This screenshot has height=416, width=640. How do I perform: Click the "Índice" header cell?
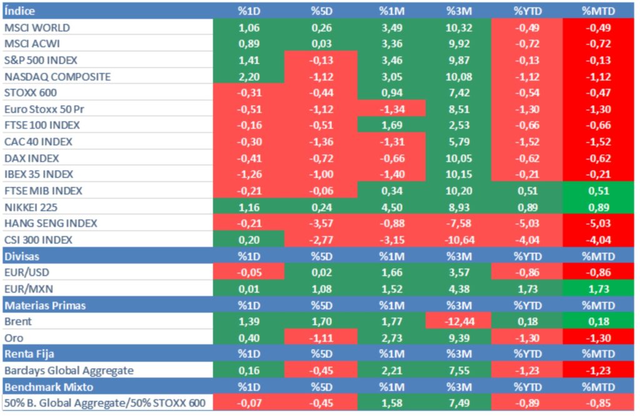pos(20,11)
